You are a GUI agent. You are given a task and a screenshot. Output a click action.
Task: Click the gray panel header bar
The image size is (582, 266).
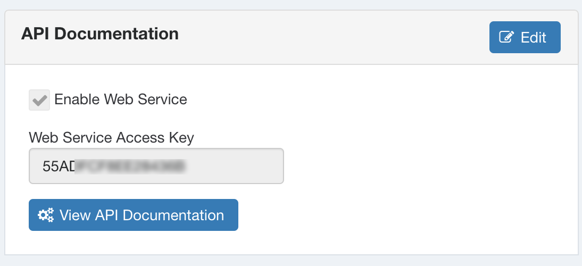[319, 37]
